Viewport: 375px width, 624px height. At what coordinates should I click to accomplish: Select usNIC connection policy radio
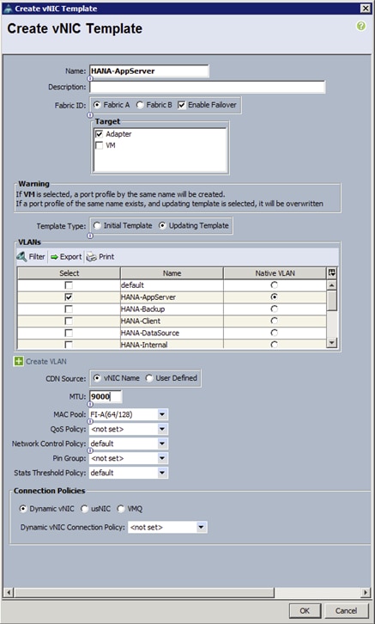point(84,509)
